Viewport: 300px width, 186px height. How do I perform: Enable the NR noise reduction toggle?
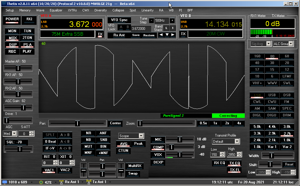coord(88,133)
